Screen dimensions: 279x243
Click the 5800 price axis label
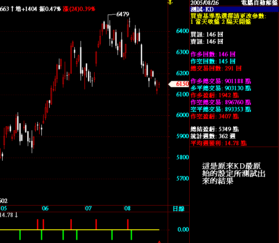tap(182, 157)
